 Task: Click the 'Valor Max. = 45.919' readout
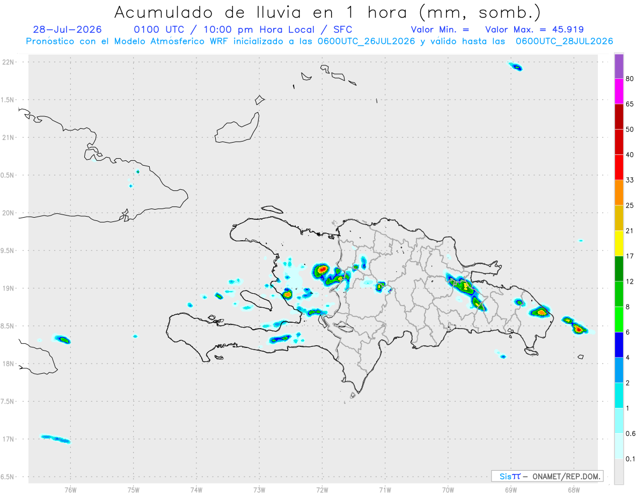point(535,29)
